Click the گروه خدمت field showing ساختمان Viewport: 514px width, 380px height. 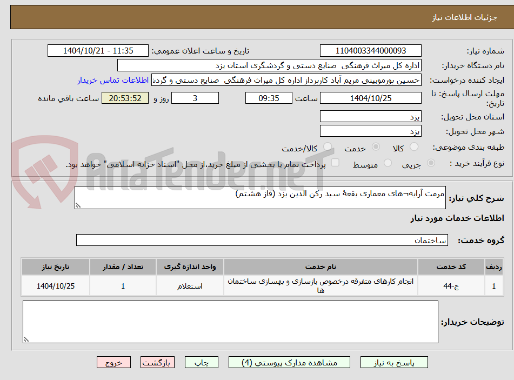262,240
